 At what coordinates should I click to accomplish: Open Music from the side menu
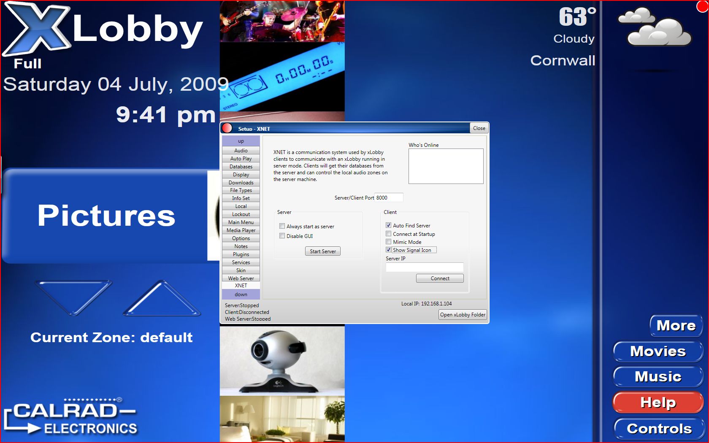(658, 377)
